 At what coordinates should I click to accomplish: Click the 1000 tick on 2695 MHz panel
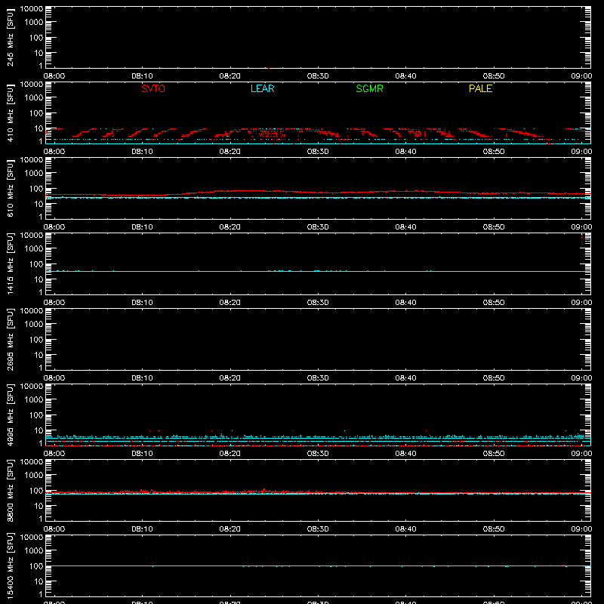click(x=34, y=325)
